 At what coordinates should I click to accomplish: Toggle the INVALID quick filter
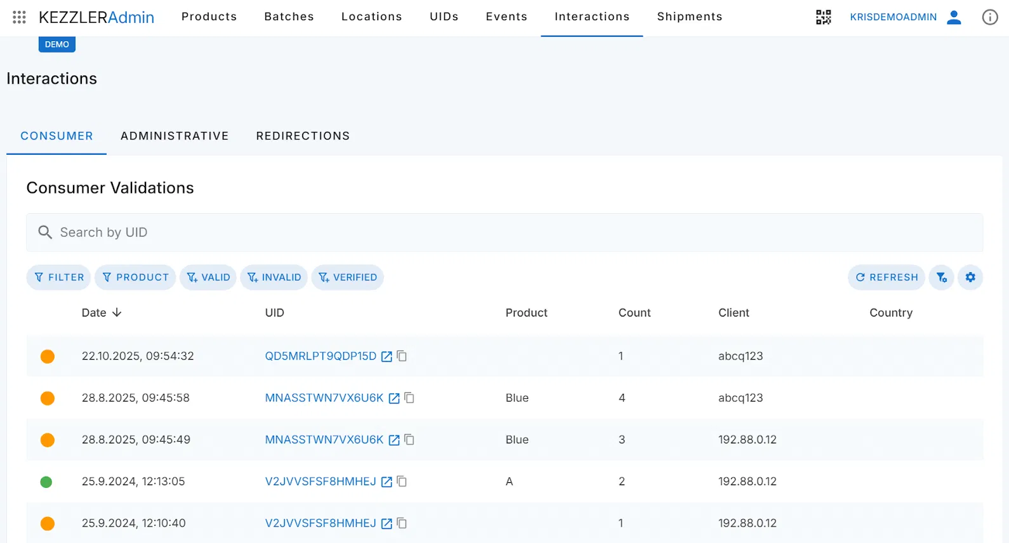(x=274, y=277)
